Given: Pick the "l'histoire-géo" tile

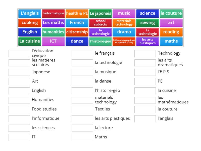Looking at the screenshot, I should 100,41.
